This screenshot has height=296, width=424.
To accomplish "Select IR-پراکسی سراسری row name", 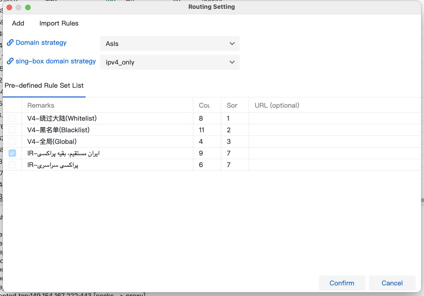I will (53, 165).
